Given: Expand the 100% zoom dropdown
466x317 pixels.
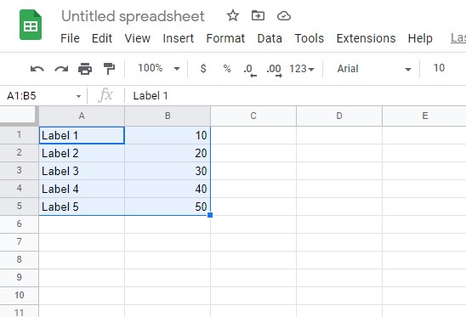Looking at the screenshot, I should pyautogui.click(x=159, y=68).
